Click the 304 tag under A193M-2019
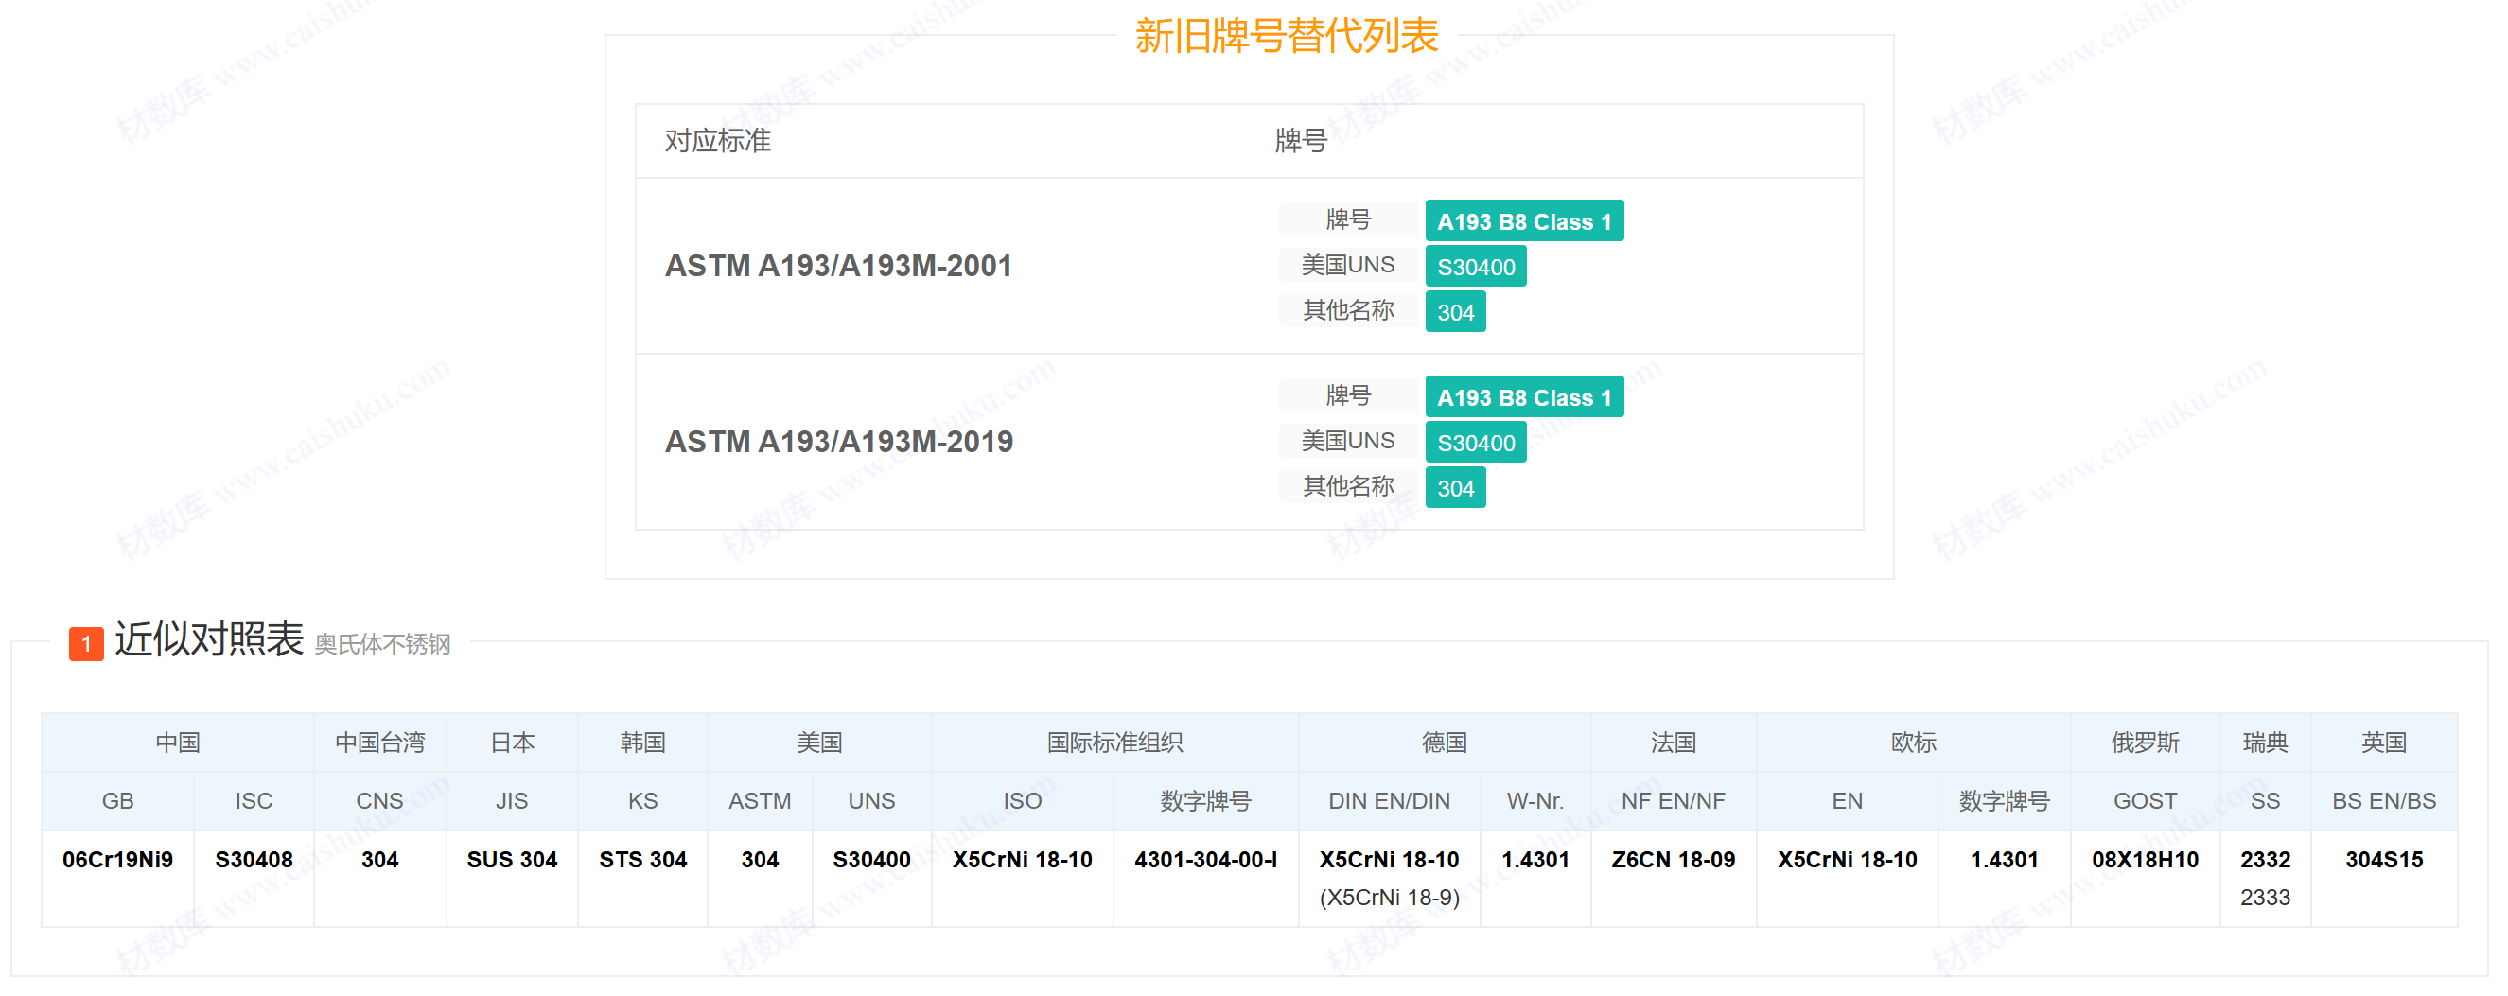 pyautogui.click(x=1454, y=489)
